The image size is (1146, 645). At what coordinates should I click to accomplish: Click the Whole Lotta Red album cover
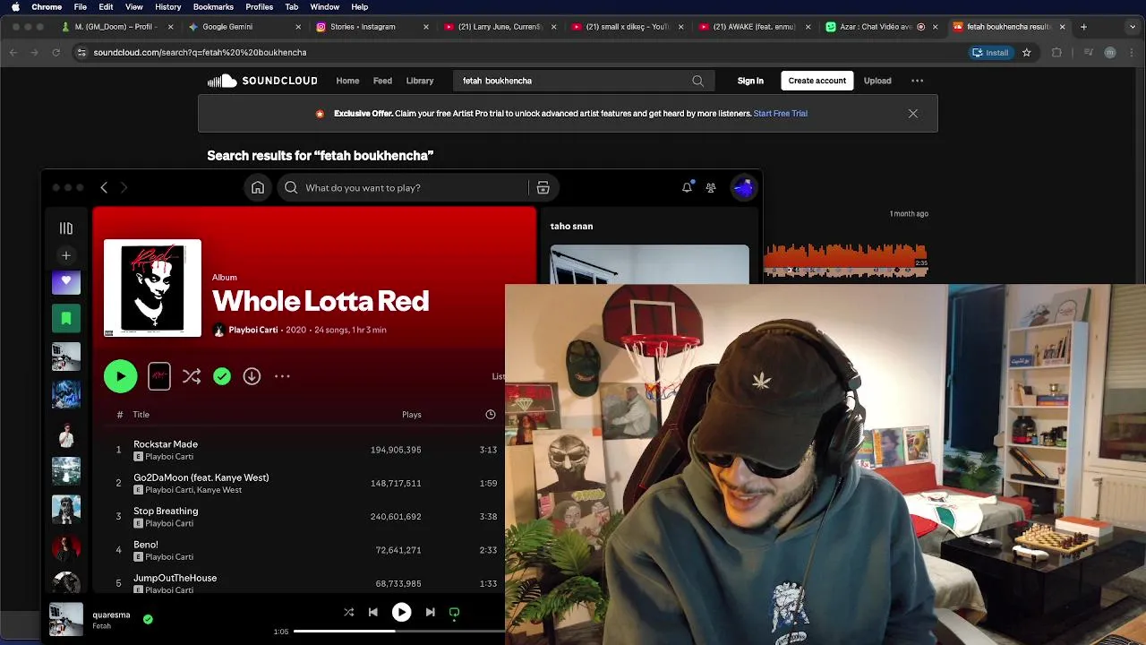[x=153, y=288]
